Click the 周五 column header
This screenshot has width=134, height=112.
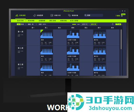point(86,28)
